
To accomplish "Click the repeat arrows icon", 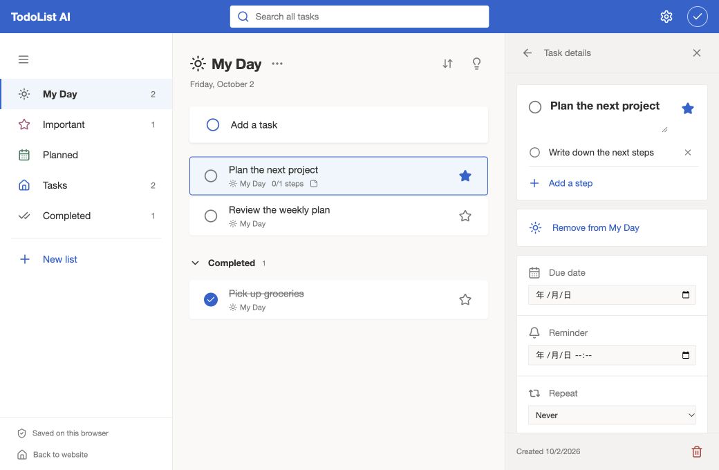I will pyautogui.click(x=534, y=393).
